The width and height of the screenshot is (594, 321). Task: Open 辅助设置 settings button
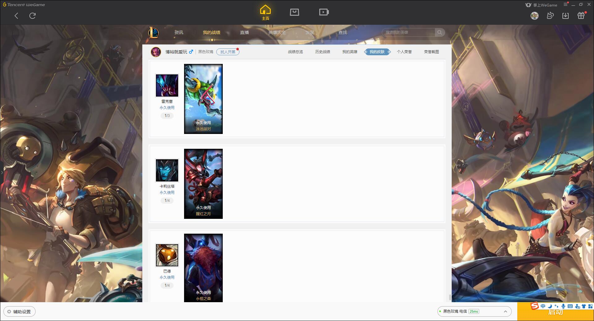pos(19,312)
